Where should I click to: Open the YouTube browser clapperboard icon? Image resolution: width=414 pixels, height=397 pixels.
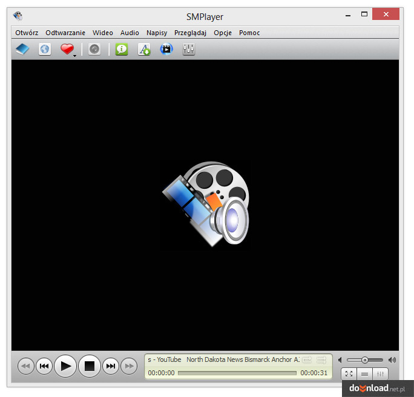pos(166,49)
